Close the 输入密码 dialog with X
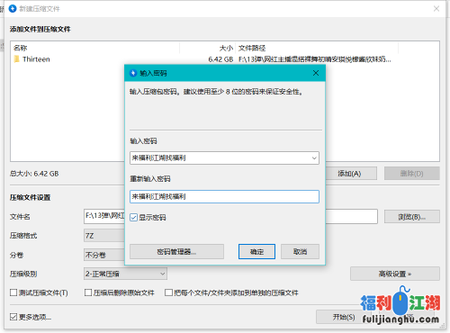The width and height of the screenshot is (450, 333). point(316,73)
